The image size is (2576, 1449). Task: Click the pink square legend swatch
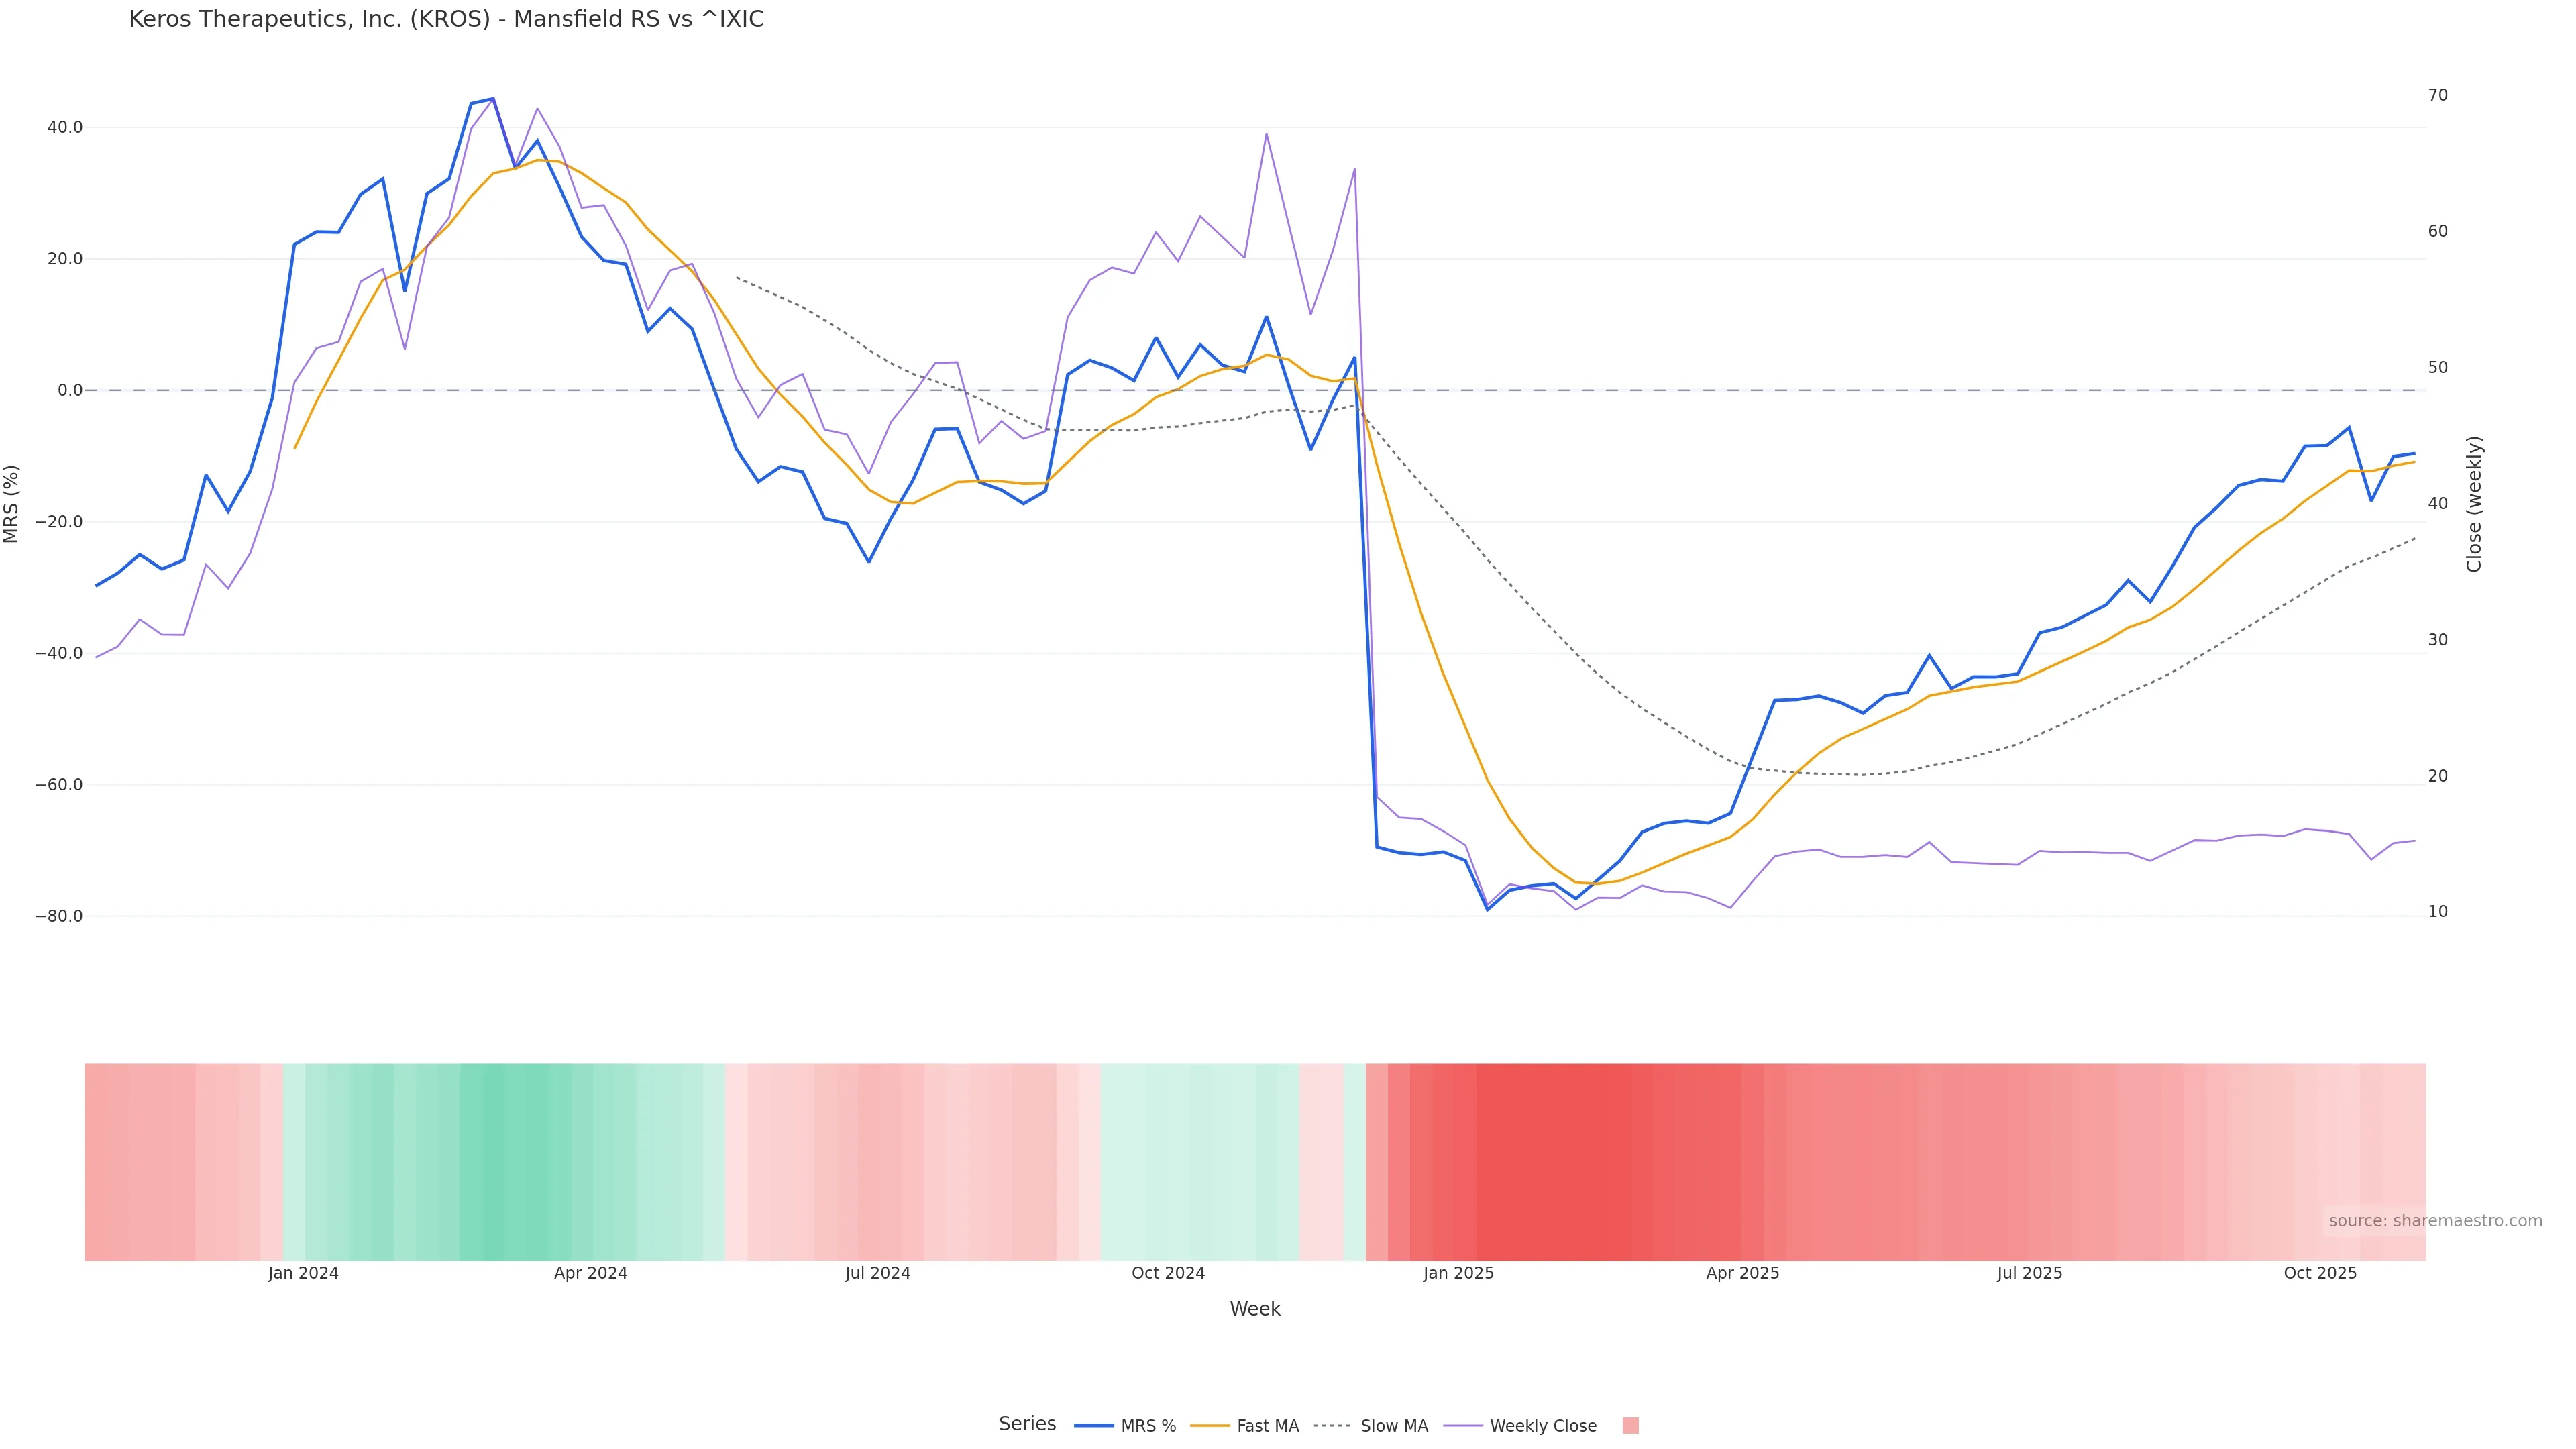click(1630, 1425)
